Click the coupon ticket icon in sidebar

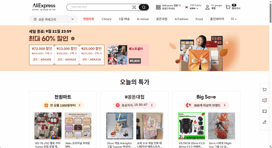click(265, 111)
